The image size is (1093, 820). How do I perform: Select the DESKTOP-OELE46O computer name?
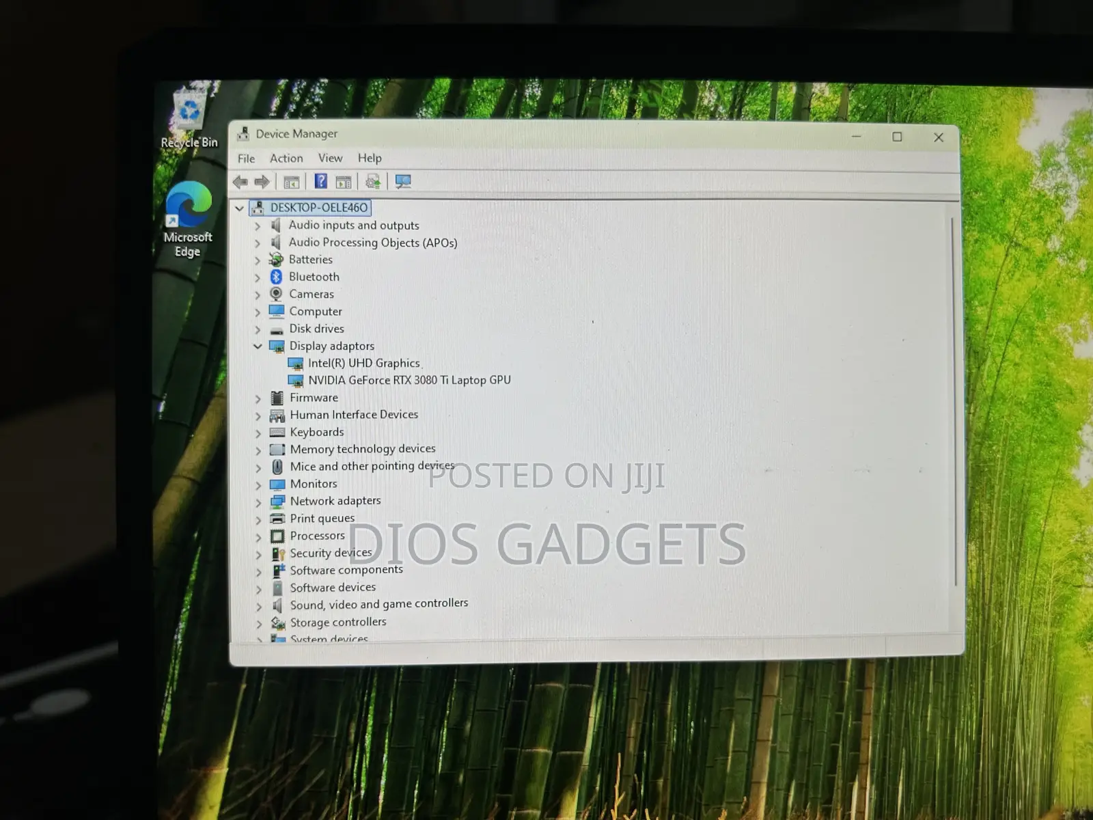click(x=319, y=207)
